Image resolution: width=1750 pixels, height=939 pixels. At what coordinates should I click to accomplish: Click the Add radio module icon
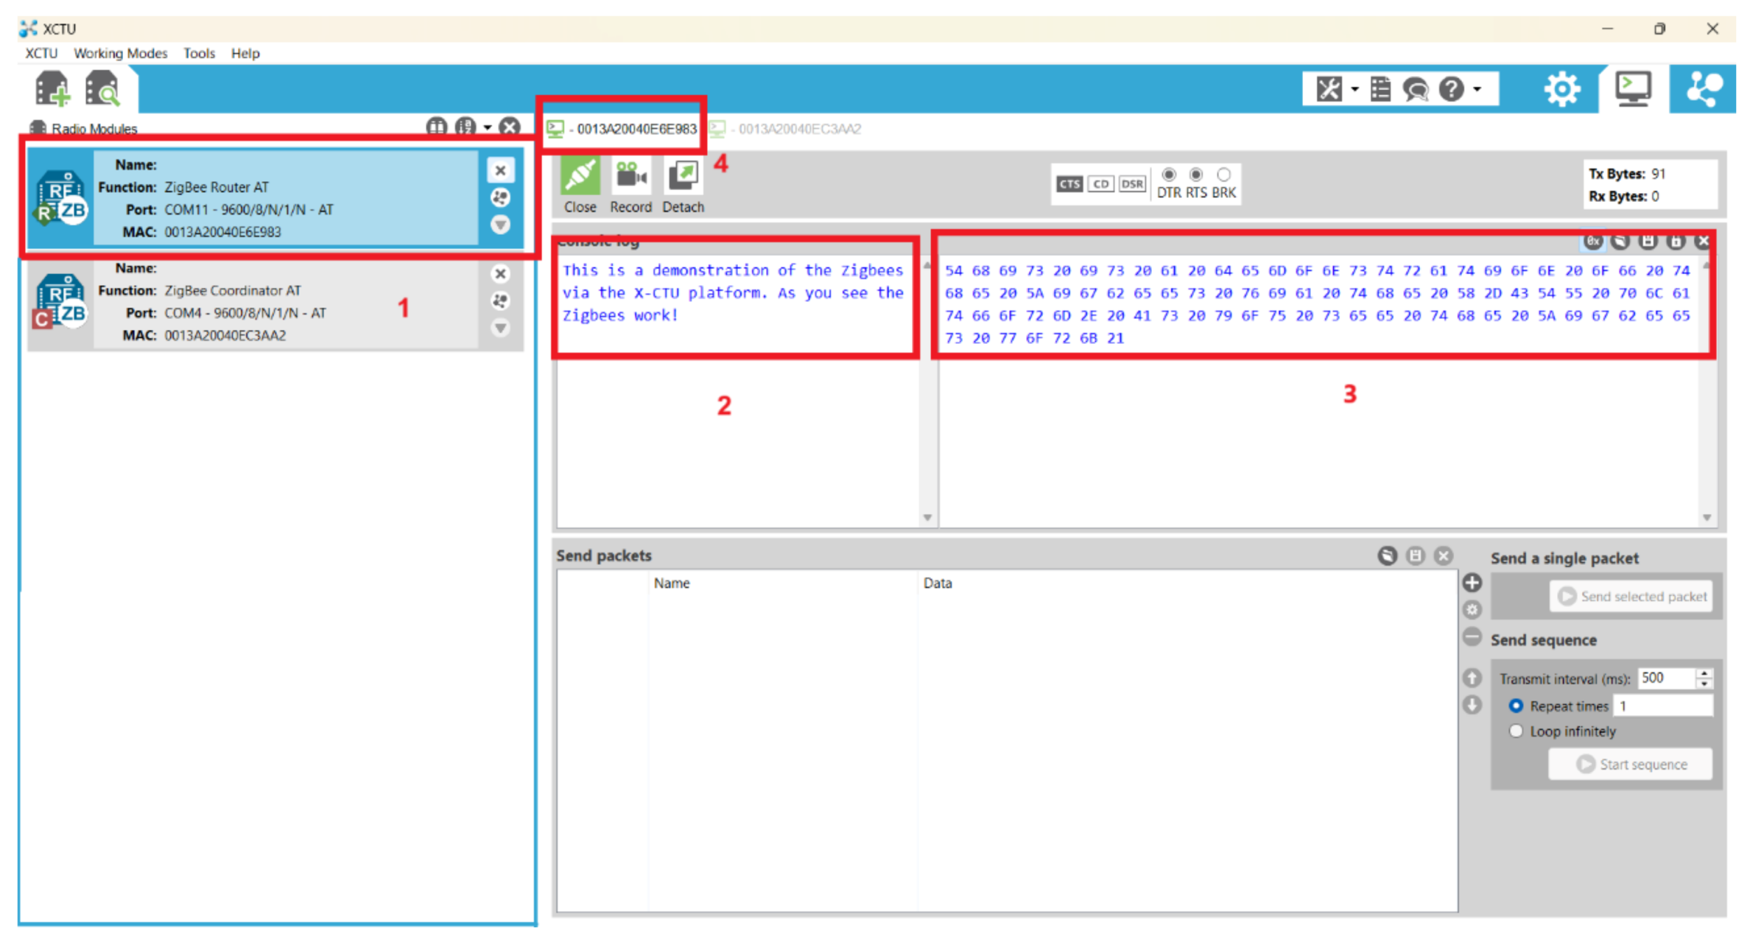pos(52,89)
